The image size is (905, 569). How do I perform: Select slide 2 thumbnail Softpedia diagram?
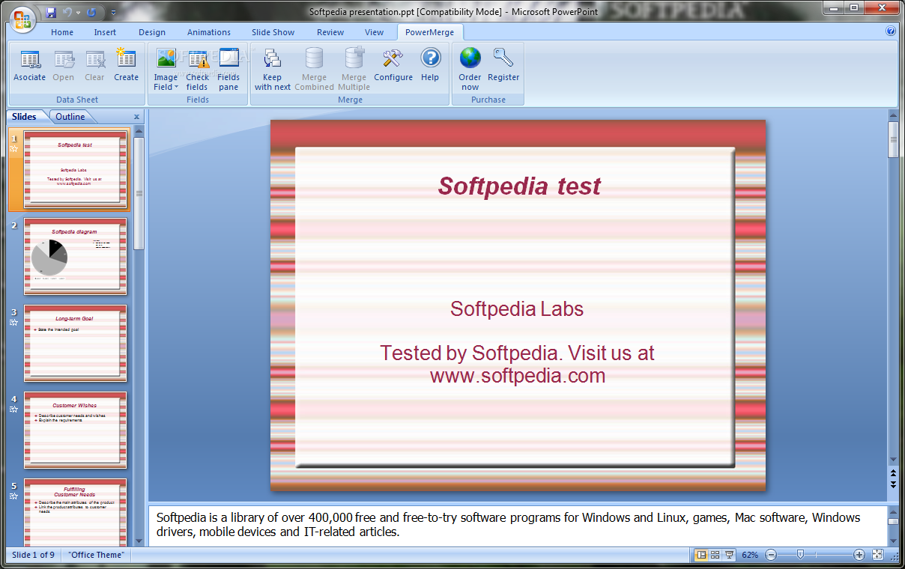pyautogui.click(x=76, y=256)
